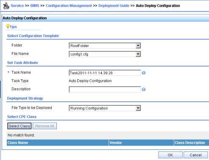The height and width of the screenshot is (160, 209).
Task: Click the Select Class button
Action: pos(20,126)
